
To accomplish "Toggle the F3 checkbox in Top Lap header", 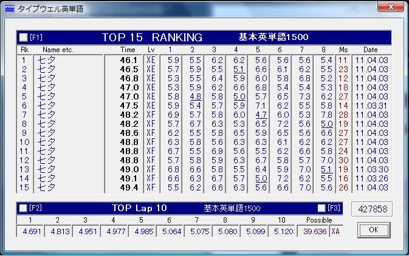I will 321,208.
